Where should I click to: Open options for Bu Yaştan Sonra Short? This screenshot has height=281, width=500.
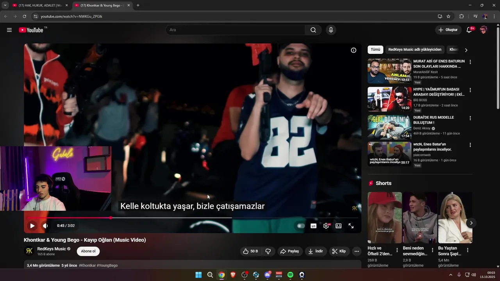coord(468,250)
